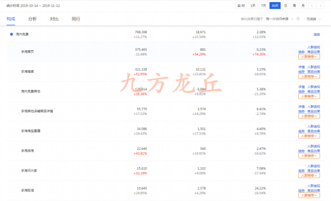Viewport: 331px width, 201px height.
Task: Switch to the 同行 tab
Action: click(x=76, y=19)
